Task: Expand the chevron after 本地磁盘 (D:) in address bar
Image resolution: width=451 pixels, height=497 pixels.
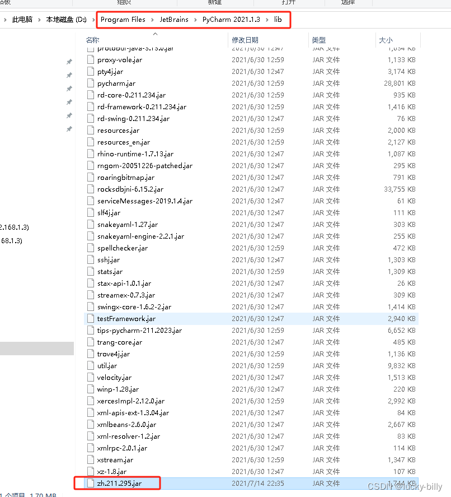Action: [x=93, y=20]
